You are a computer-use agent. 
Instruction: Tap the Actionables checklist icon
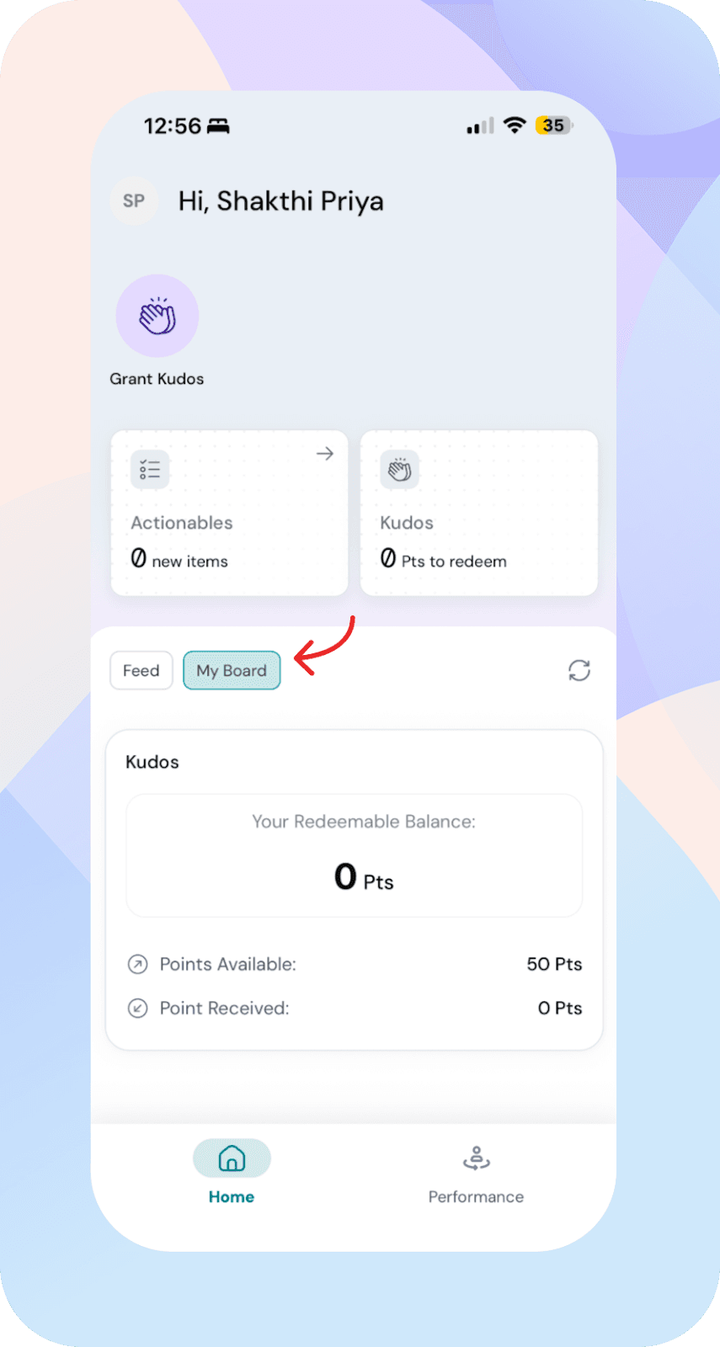click(x=150, y=469)
